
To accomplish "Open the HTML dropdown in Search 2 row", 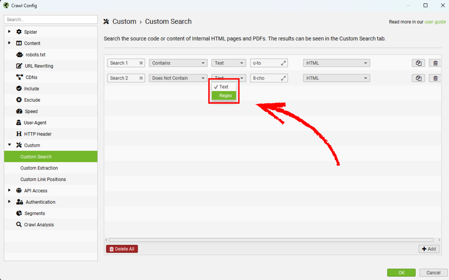I will click(336, 78).
